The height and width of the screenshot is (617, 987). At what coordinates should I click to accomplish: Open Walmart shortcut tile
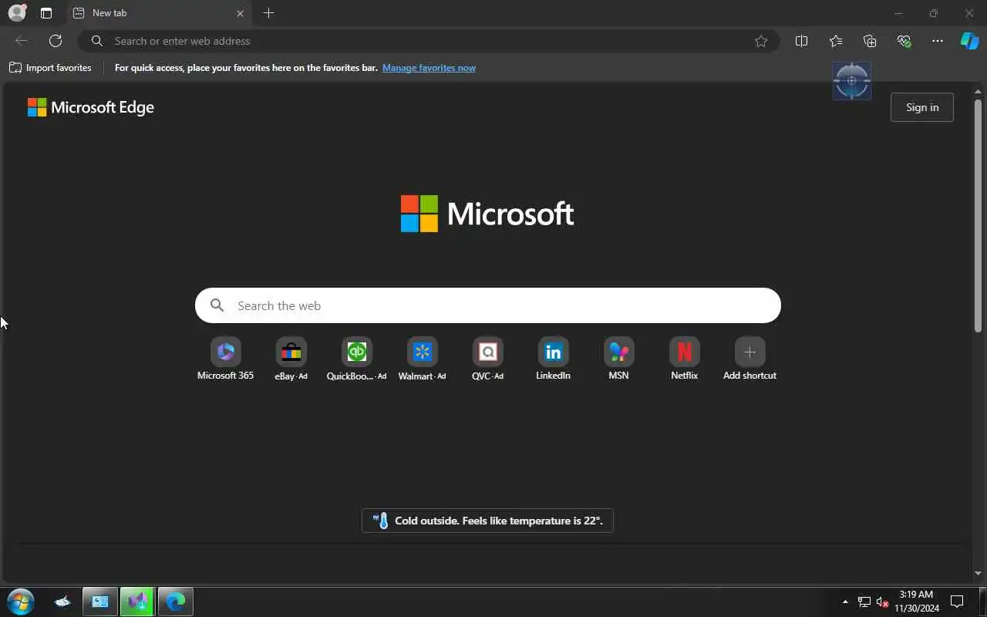click(422, 359)
